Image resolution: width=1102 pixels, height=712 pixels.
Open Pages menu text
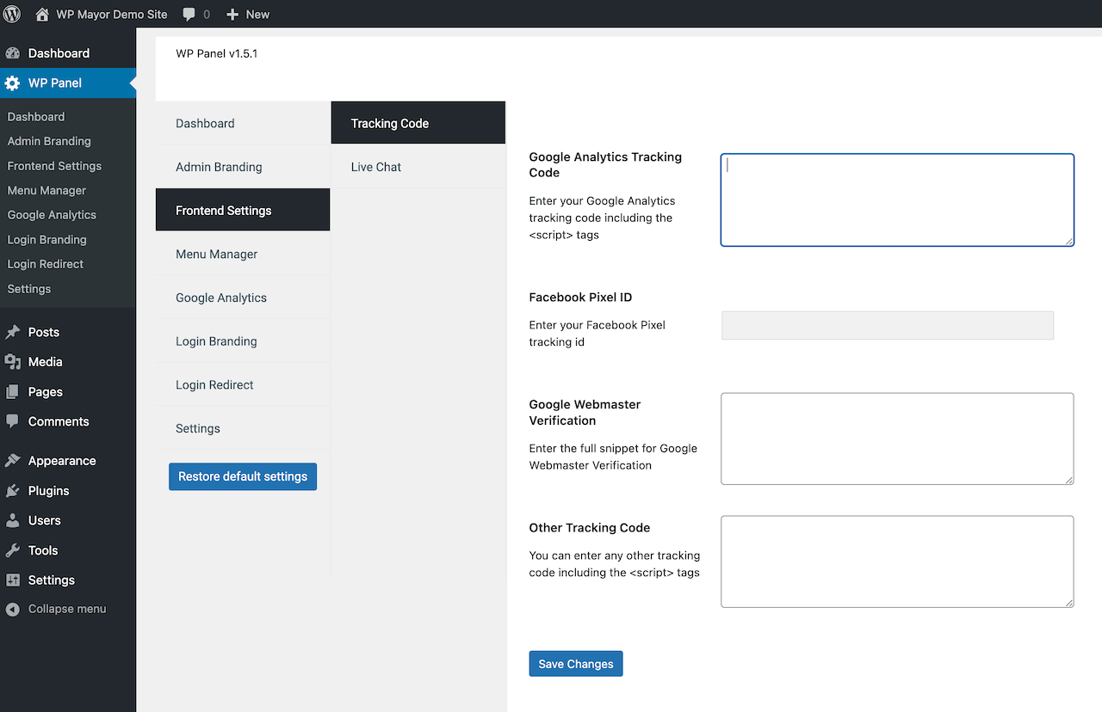point(46,392)
